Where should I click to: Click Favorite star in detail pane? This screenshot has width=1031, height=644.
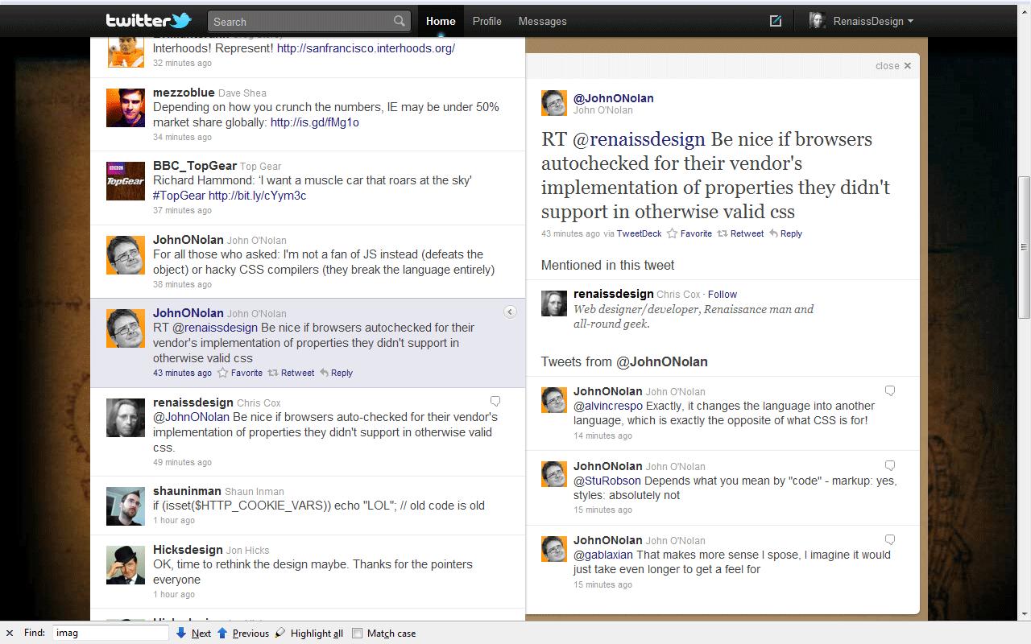click(x=673, y=233)
